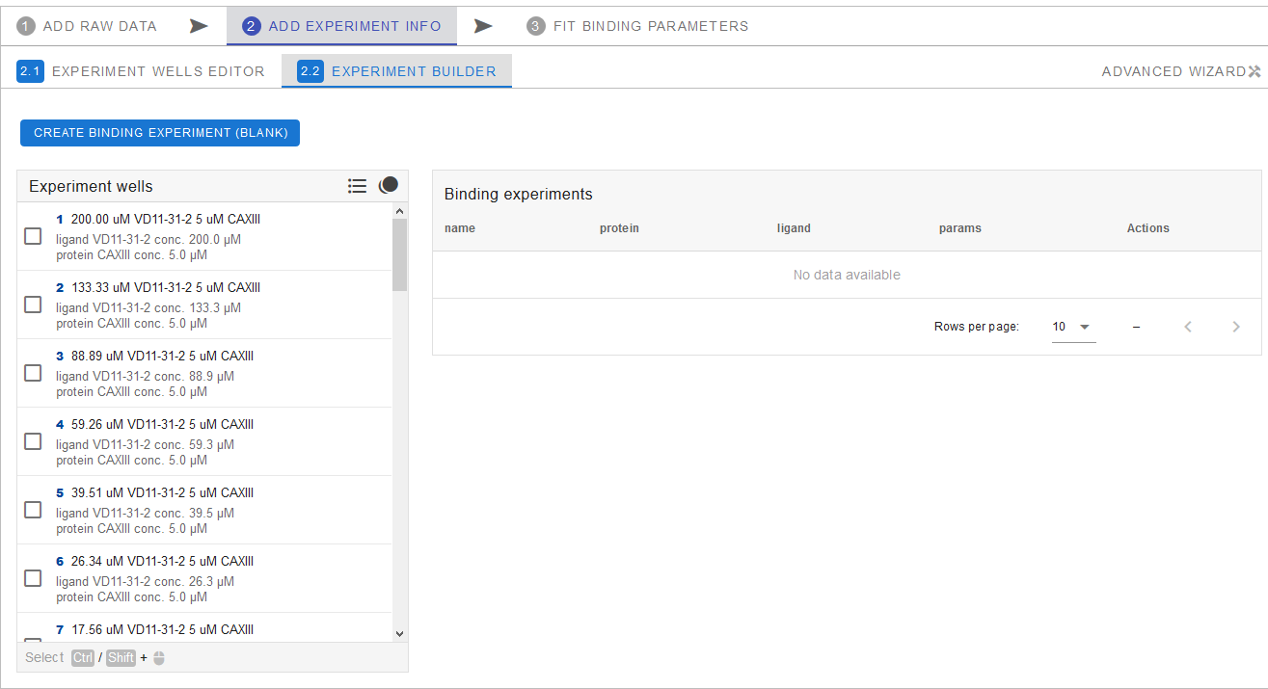The width and height of the screenshot is (1268, 689).
Task: Switch wells panel to list view
Action: pyautogui.click(x=357, y=186)
